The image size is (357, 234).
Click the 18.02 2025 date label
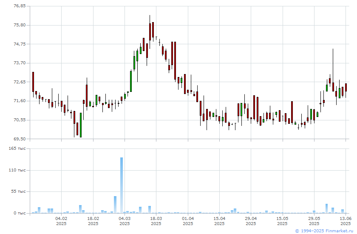[93, 221]
